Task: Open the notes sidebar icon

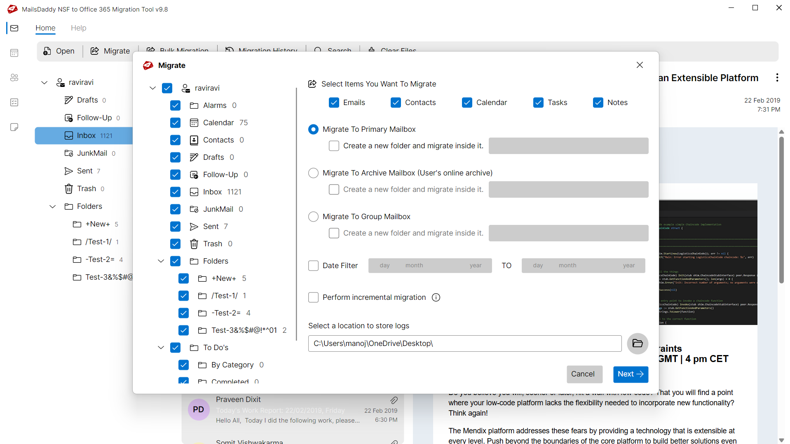Action: click(x=14, y=127)
